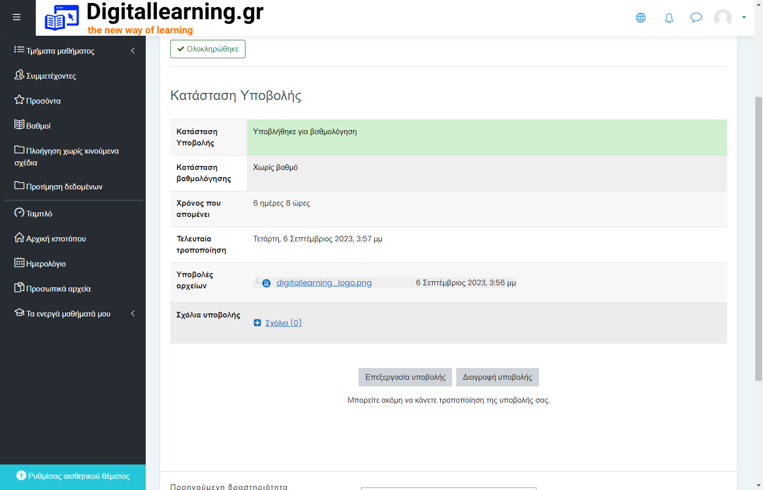Viewport: 763px width, 490px height.
Task: Open digitallearning_logo.png file link
Action: 324,283
